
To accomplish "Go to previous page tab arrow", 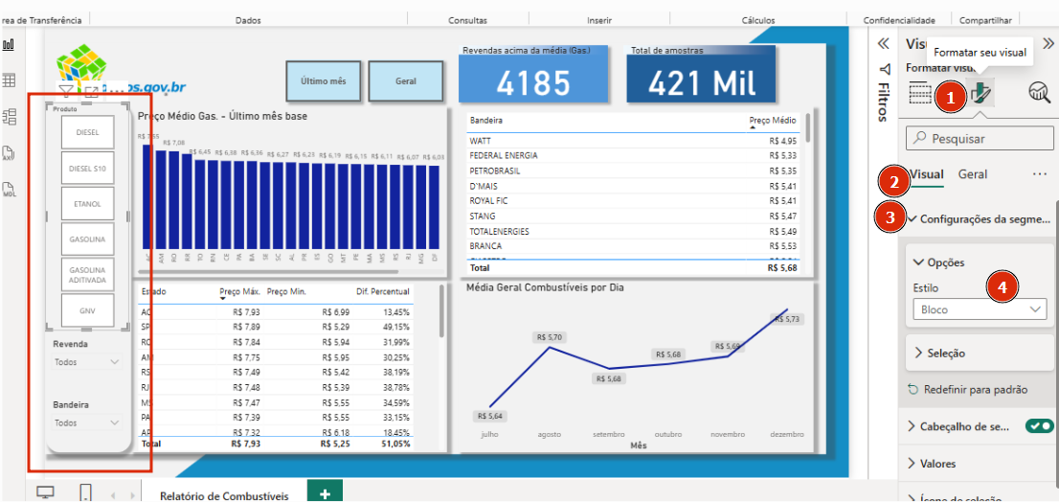I will click(x=113, y=495).
